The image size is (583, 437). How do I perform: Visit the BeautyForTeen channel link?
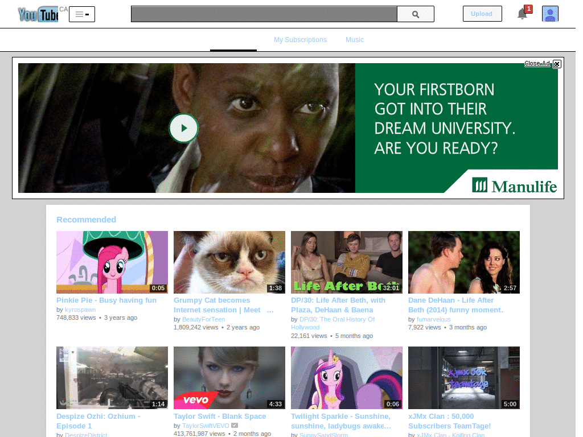203,319
